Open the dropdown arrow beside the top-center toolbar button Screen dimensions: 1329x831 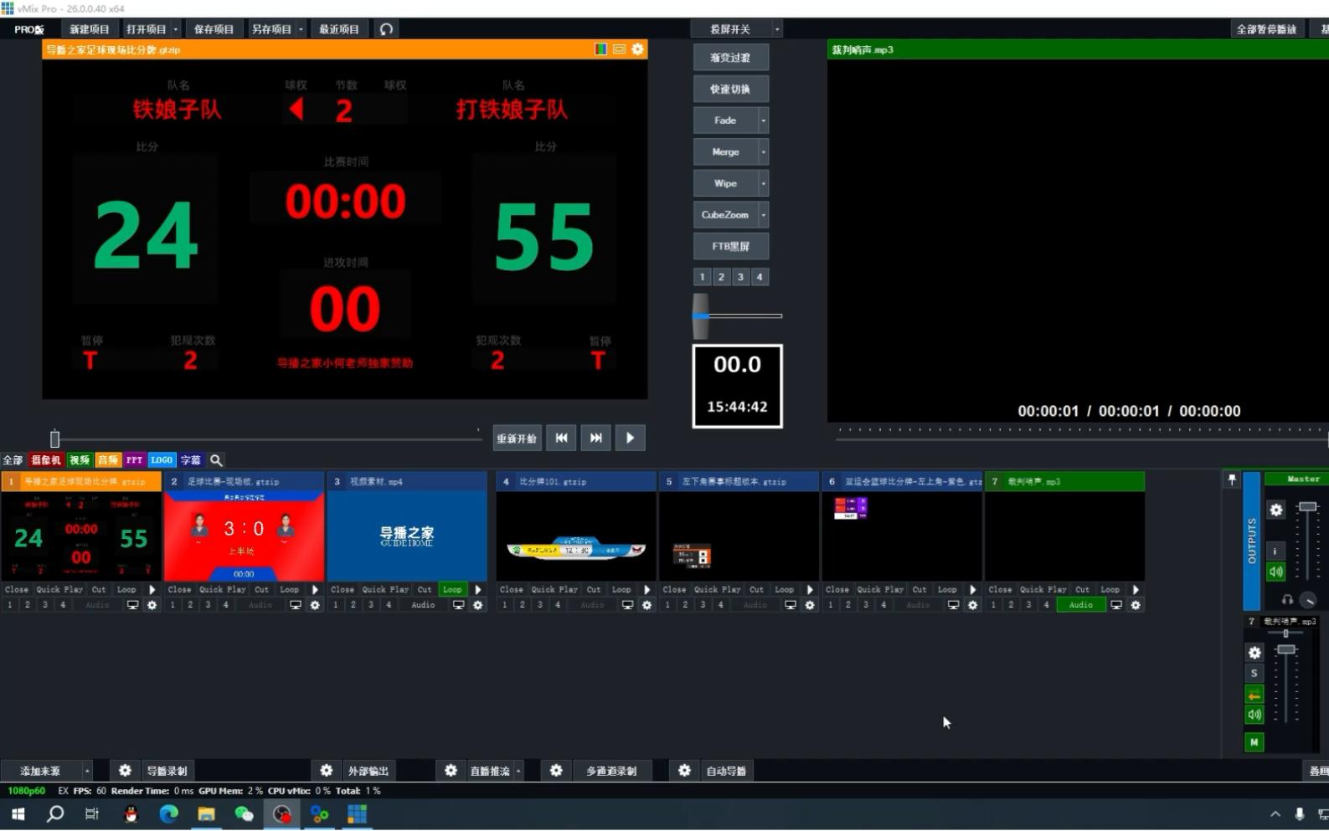[777, 29]
